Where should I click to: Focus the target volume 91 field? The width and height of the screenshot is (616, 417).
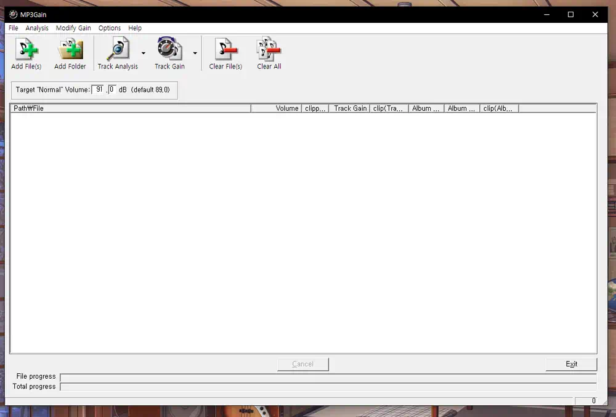(98, 89)
